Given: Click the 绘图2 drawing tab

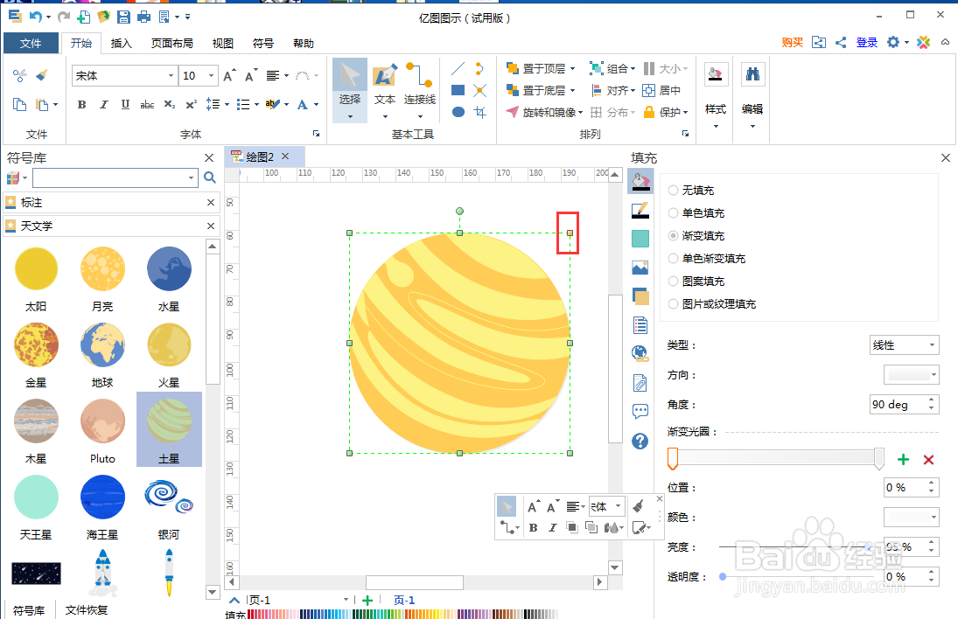Looking at the screenshot, I should coord(261,156).
